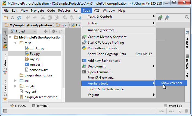Select Show calendar submenu entry
Image resolution: width=192 pixels, height=116 pixels.
click(x=172, y=83)
